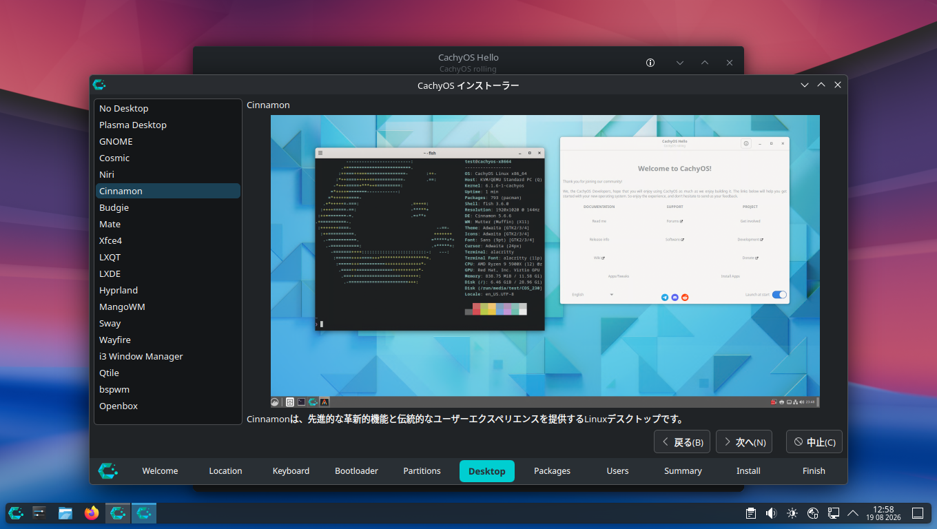Viewport: 937px width, 529px height.
Task: Open the Bootloader step
Action: click(356, 471)
